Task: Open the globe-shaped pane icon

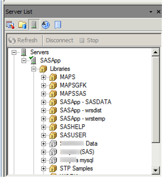Action: pos(46,25)
